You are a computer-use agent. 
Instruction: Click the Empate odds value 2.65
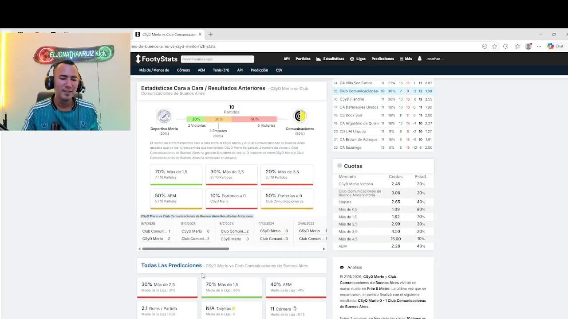[x=396, y=202]
